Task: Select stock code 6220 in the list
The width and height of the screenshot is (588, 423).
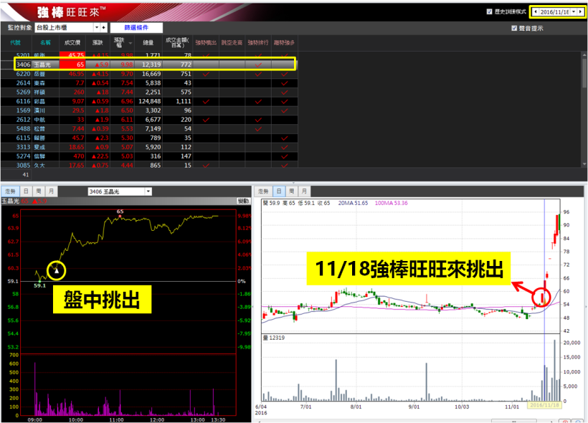Action: pyautogui.click(x=23, y=74)
